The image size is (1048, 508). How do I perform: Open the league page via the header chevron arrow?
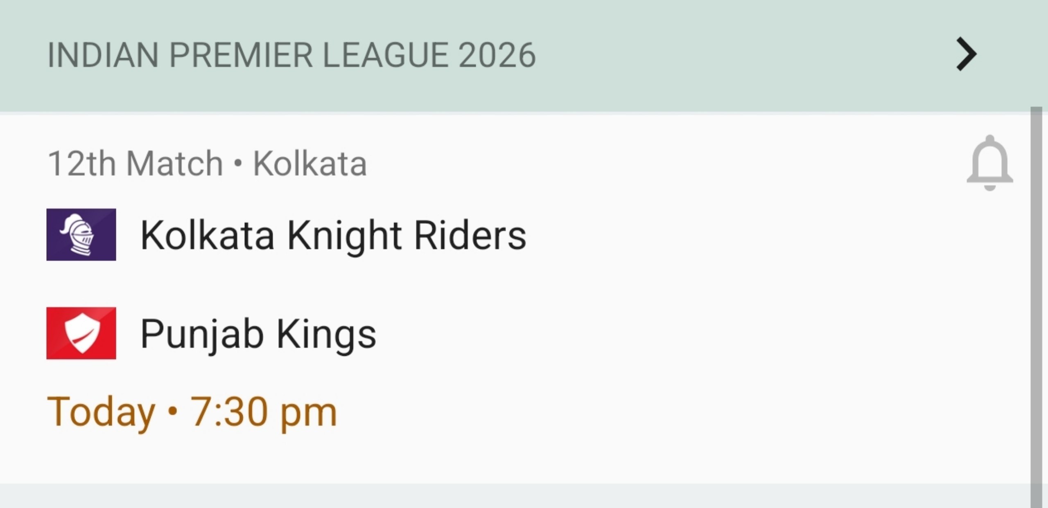pos(966,54)
